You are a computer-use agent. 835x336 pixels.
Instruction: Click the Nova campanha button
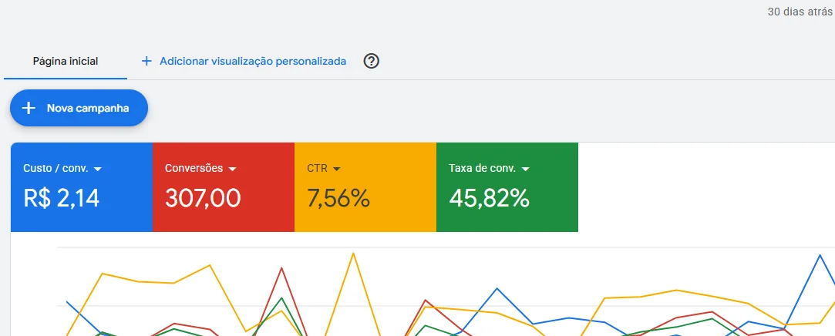click(79, 108)
